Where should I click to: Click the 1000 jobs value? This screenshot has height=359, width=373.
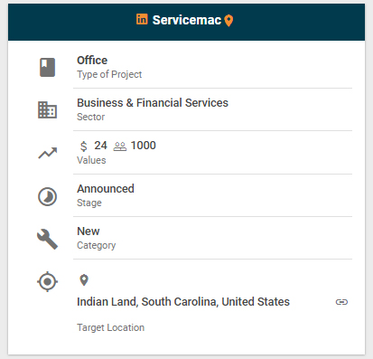point(144,146)
